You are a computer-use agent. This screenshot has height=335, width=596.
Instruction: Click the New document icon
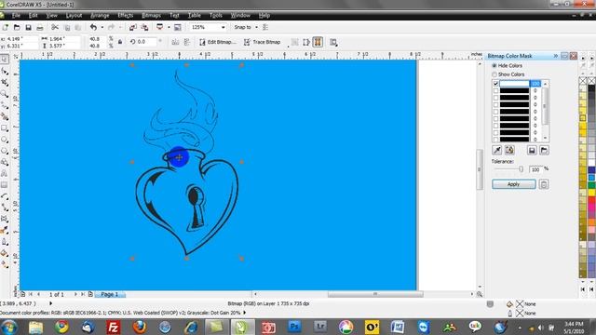[x=6, y=27]
